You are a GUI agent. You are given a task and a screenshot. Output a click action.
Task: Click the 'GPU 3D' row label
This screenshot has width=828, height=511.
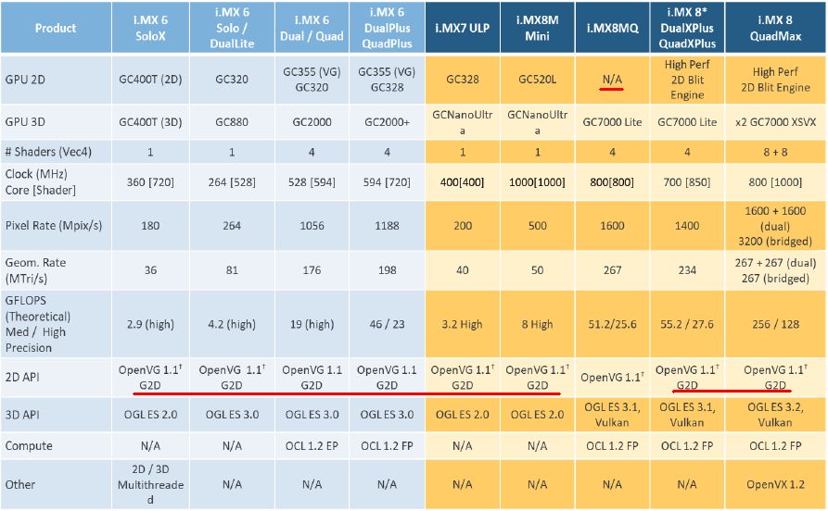click(56, 122)
